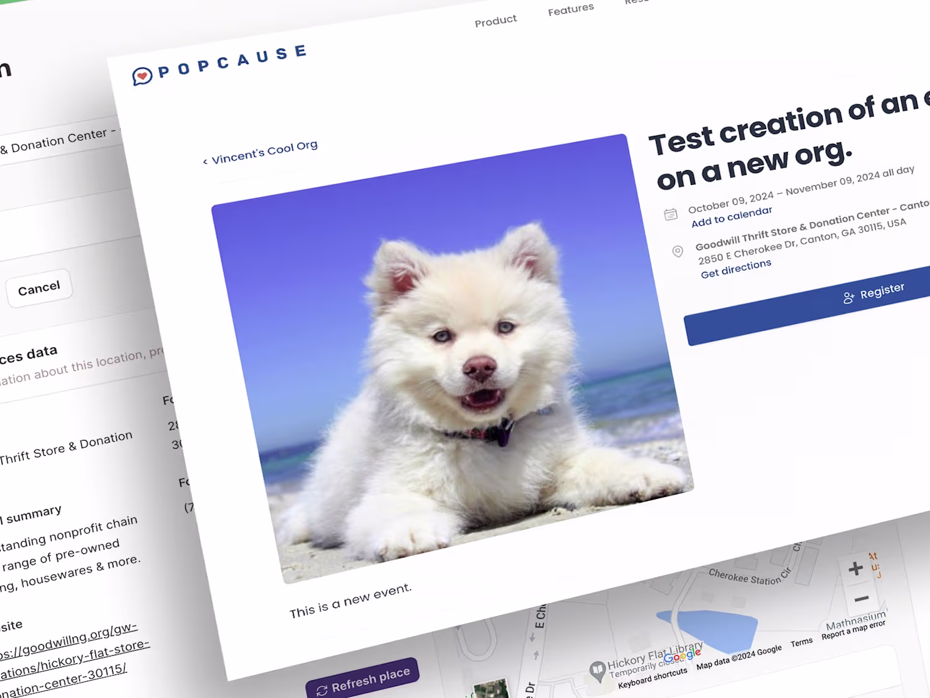
Task: Click the Cherokee Station Cir street label
Action: [750, 577]
